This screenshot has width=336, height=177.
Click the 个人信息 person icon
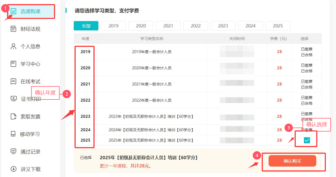point(13,47)
